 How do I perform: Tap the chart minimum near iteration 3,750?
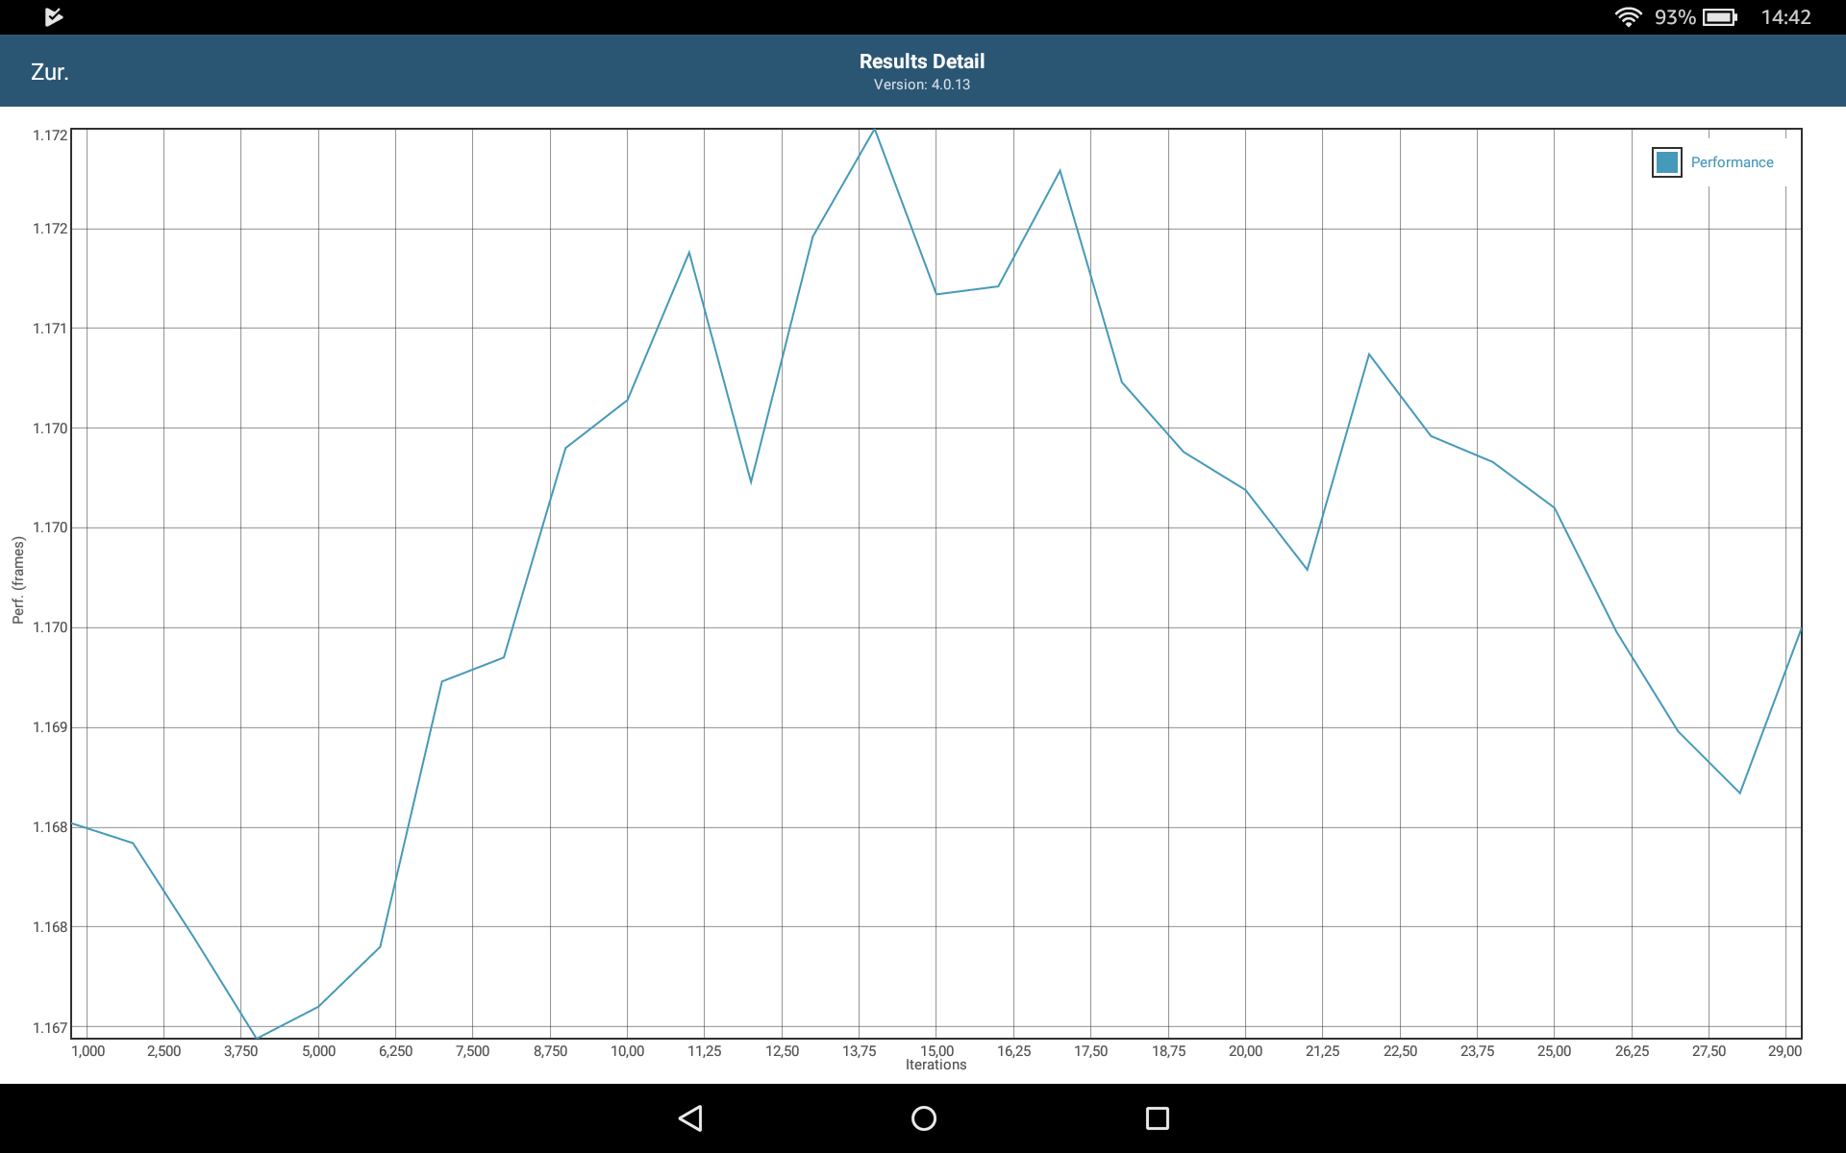(257, 1038)
